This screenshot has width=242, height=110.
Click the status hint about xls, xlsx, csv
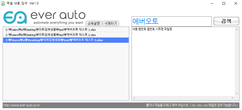192,105
